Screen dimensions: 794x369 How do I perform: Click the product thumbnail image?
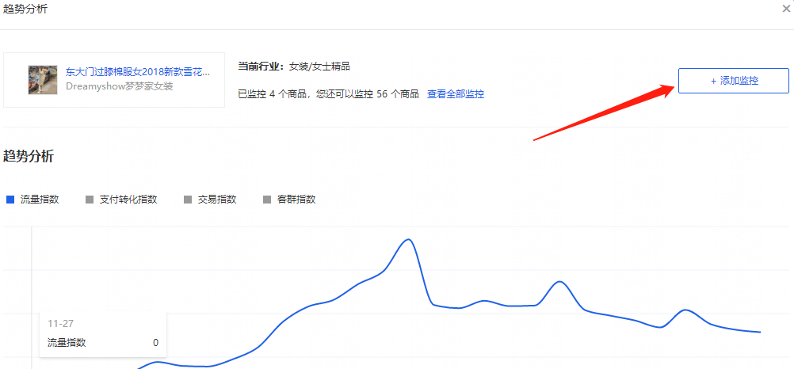point(43,80)
